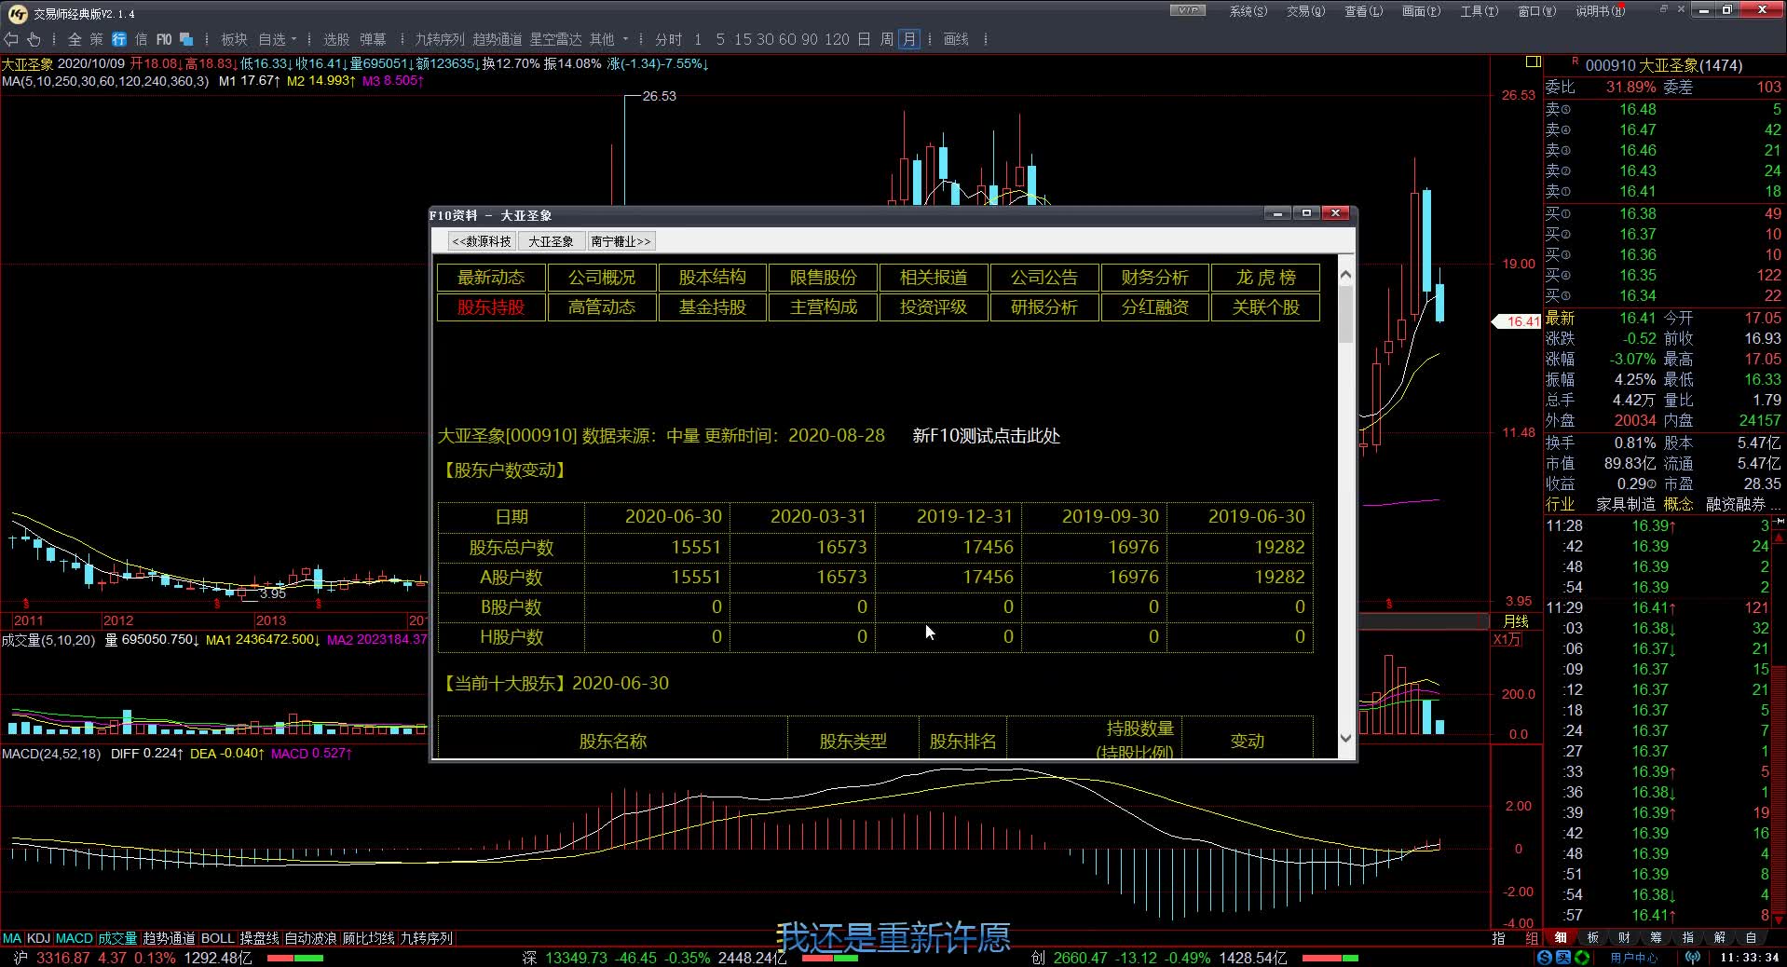
Task: Select 趋势通道 in the top toolbar
Action: (498, 39)
